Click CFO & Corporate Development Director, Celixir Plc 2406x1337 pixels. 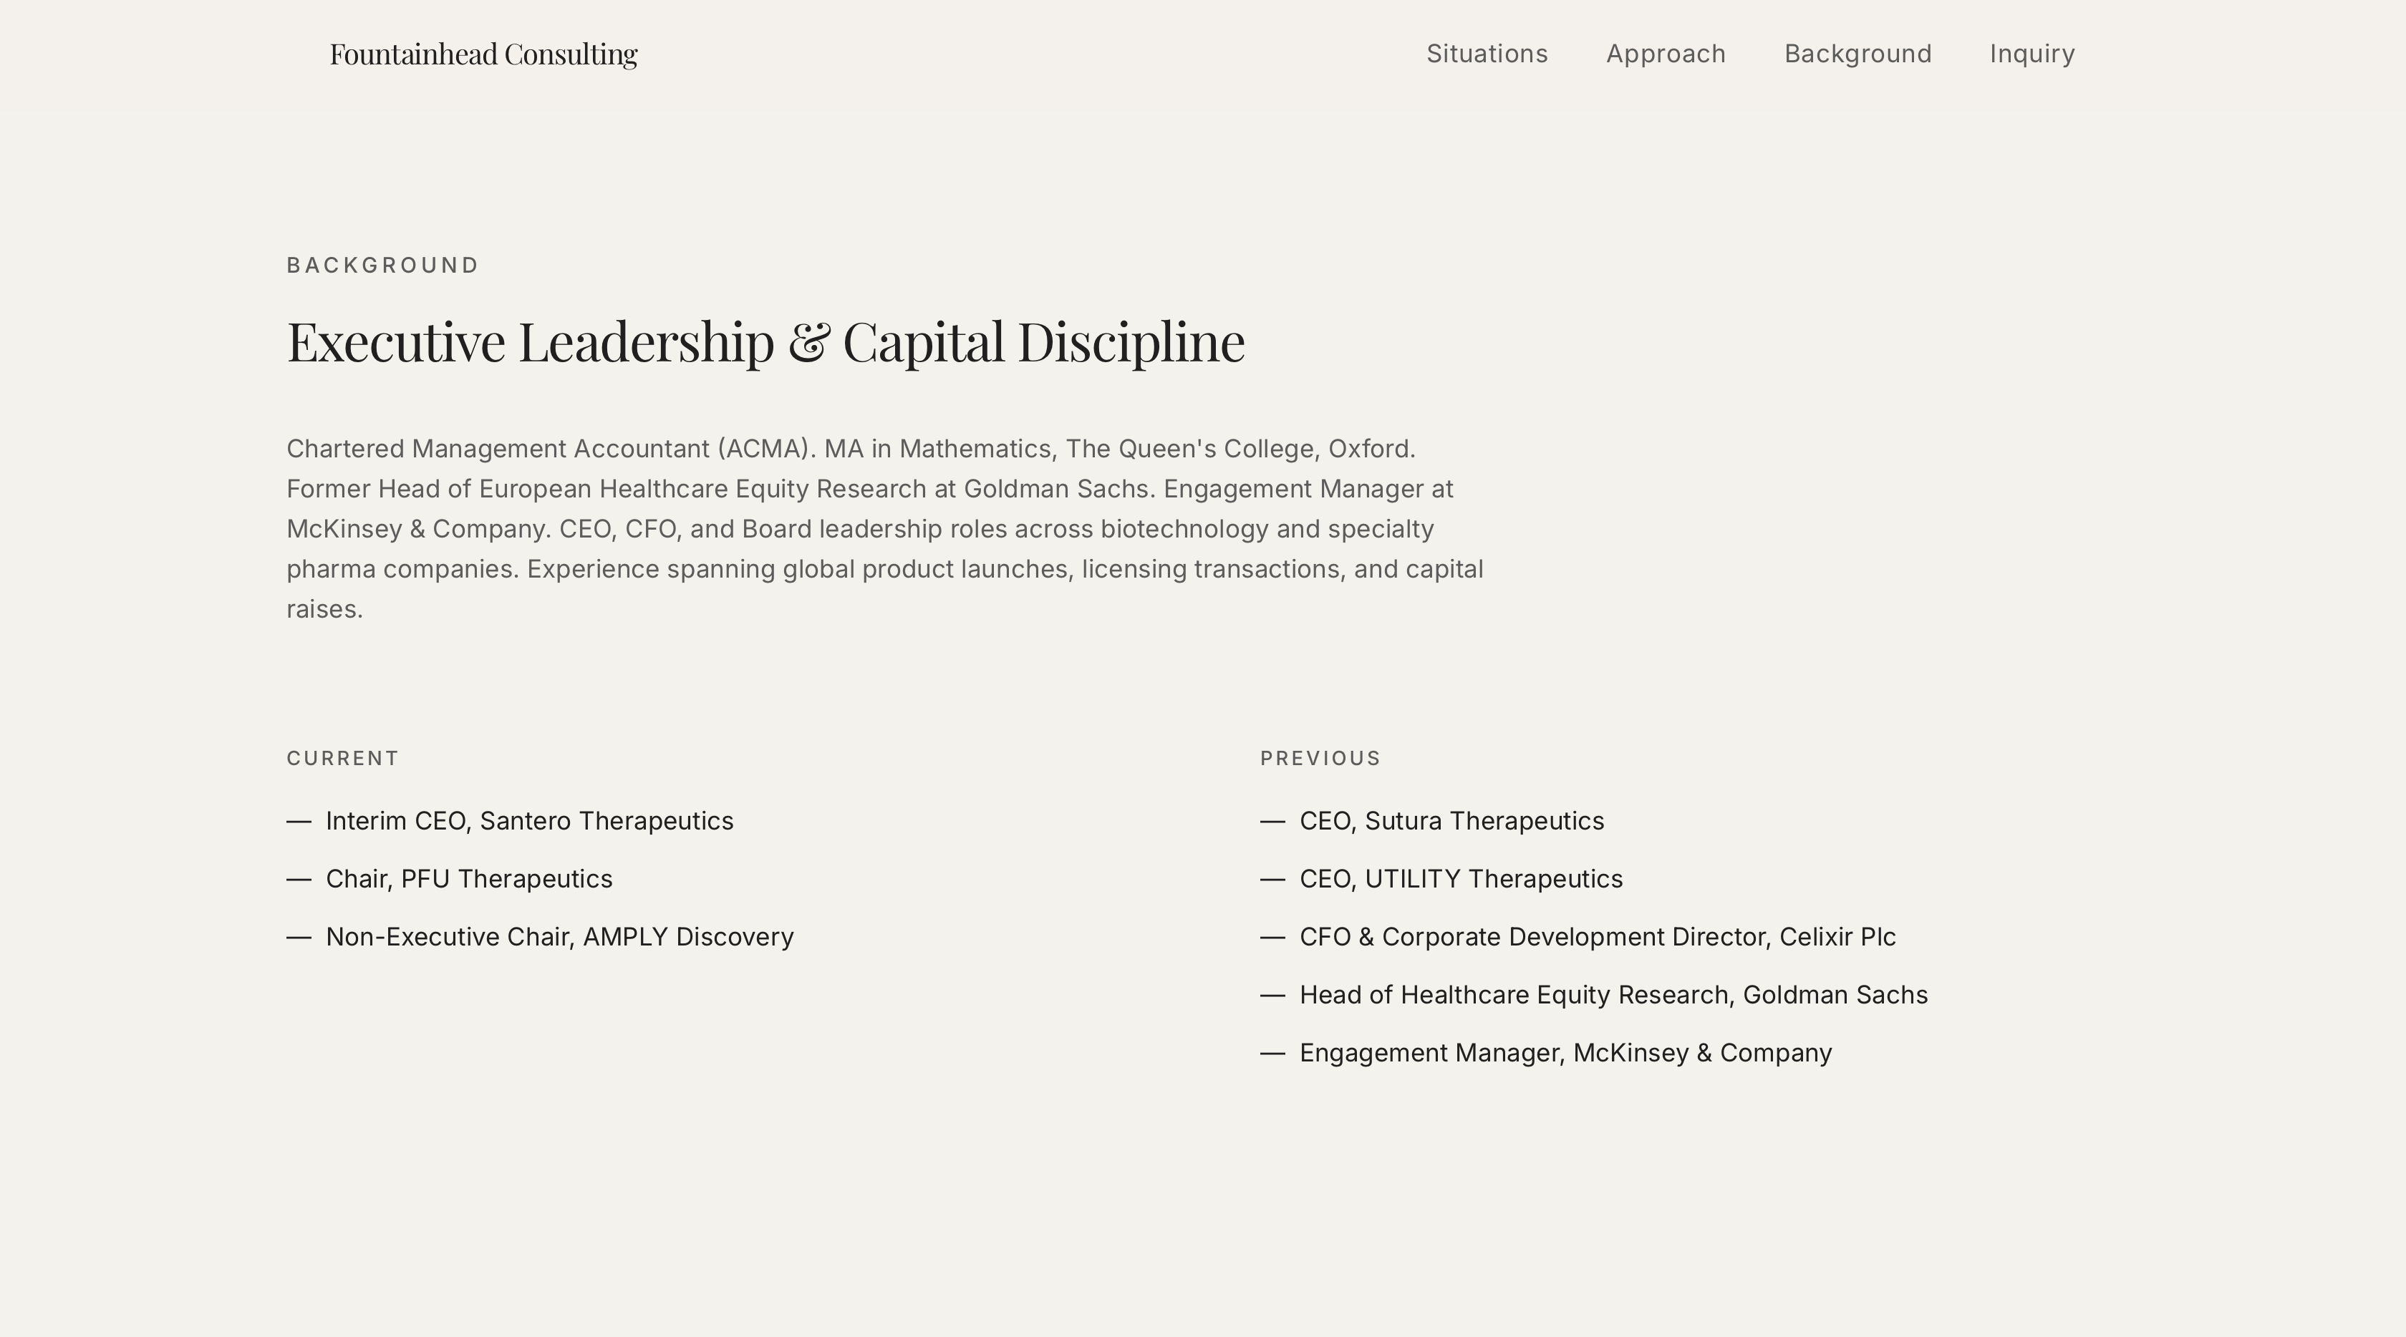pos(1597,936)
